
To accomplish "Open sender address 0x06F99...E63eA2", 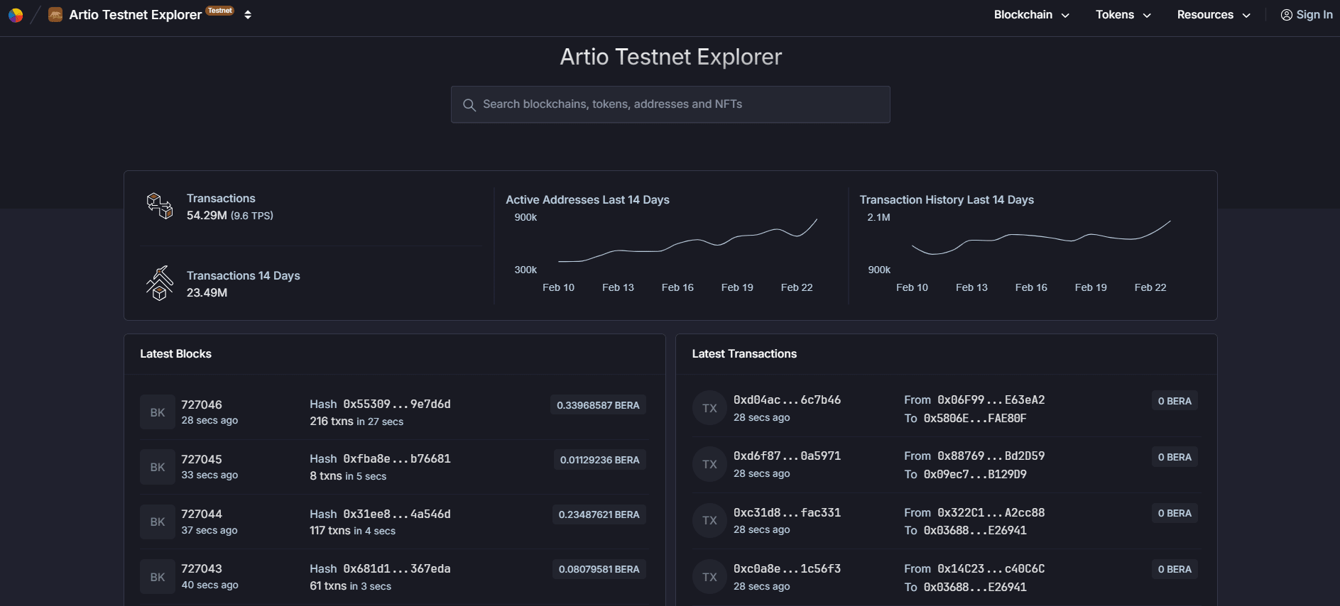I will point(991,400).
